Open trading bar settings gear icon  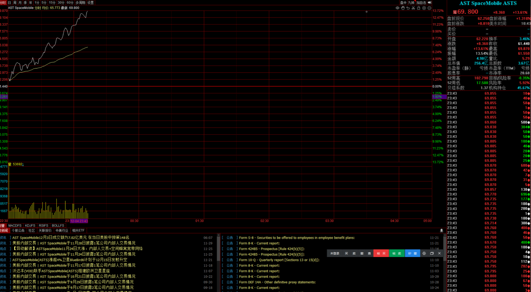coord(424,253)
